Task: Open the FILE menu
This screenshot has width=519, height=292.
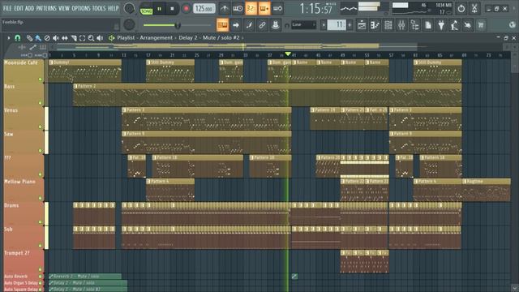Action: point(7,8)
